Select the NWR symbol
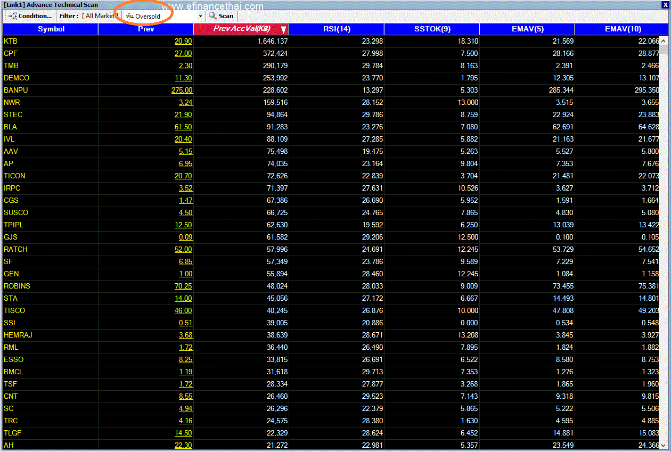The height and width of the screenshot is (452, 671). coord(12,102)
